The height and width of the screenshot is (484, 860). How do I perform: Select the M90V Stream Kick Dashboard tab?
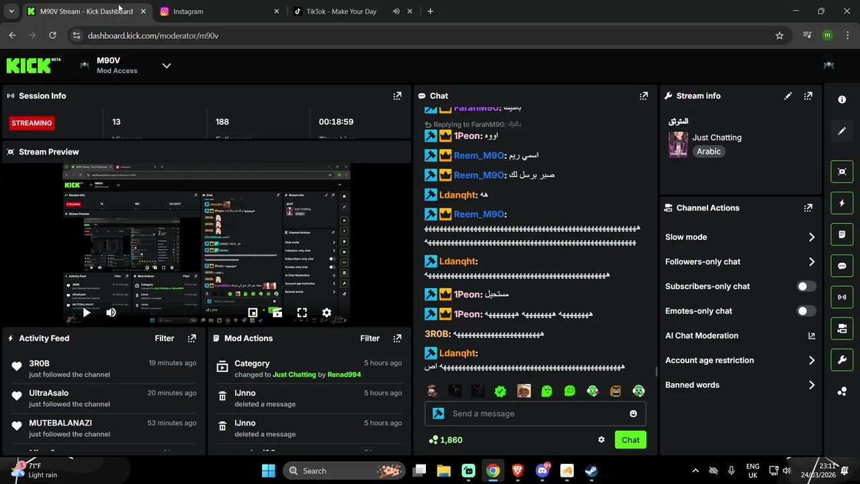[86, 11]
